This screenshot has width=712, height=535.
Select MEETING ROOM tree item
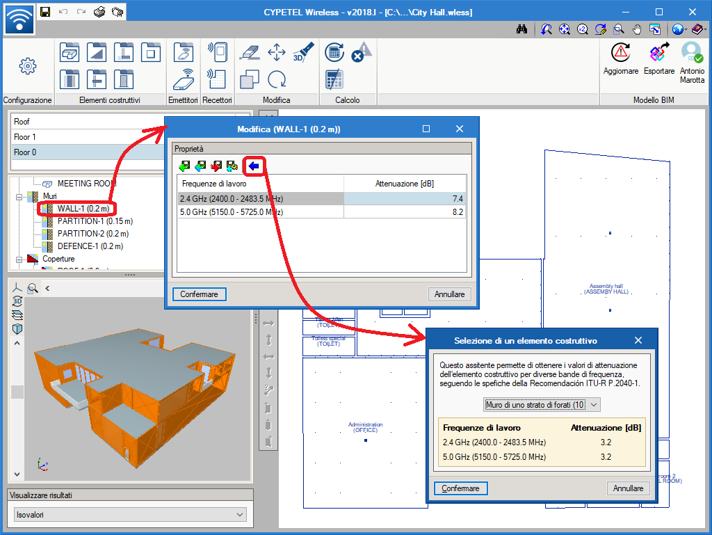87,184
